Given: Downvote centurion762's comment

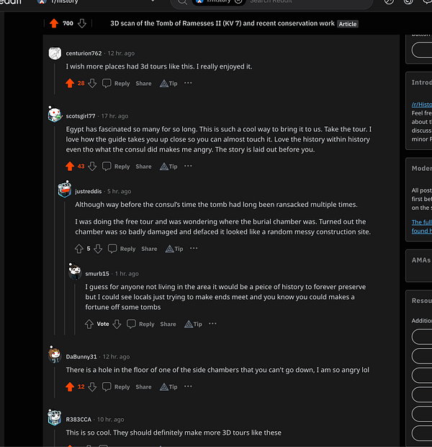Looking at the screenshot, I should 92,83.
